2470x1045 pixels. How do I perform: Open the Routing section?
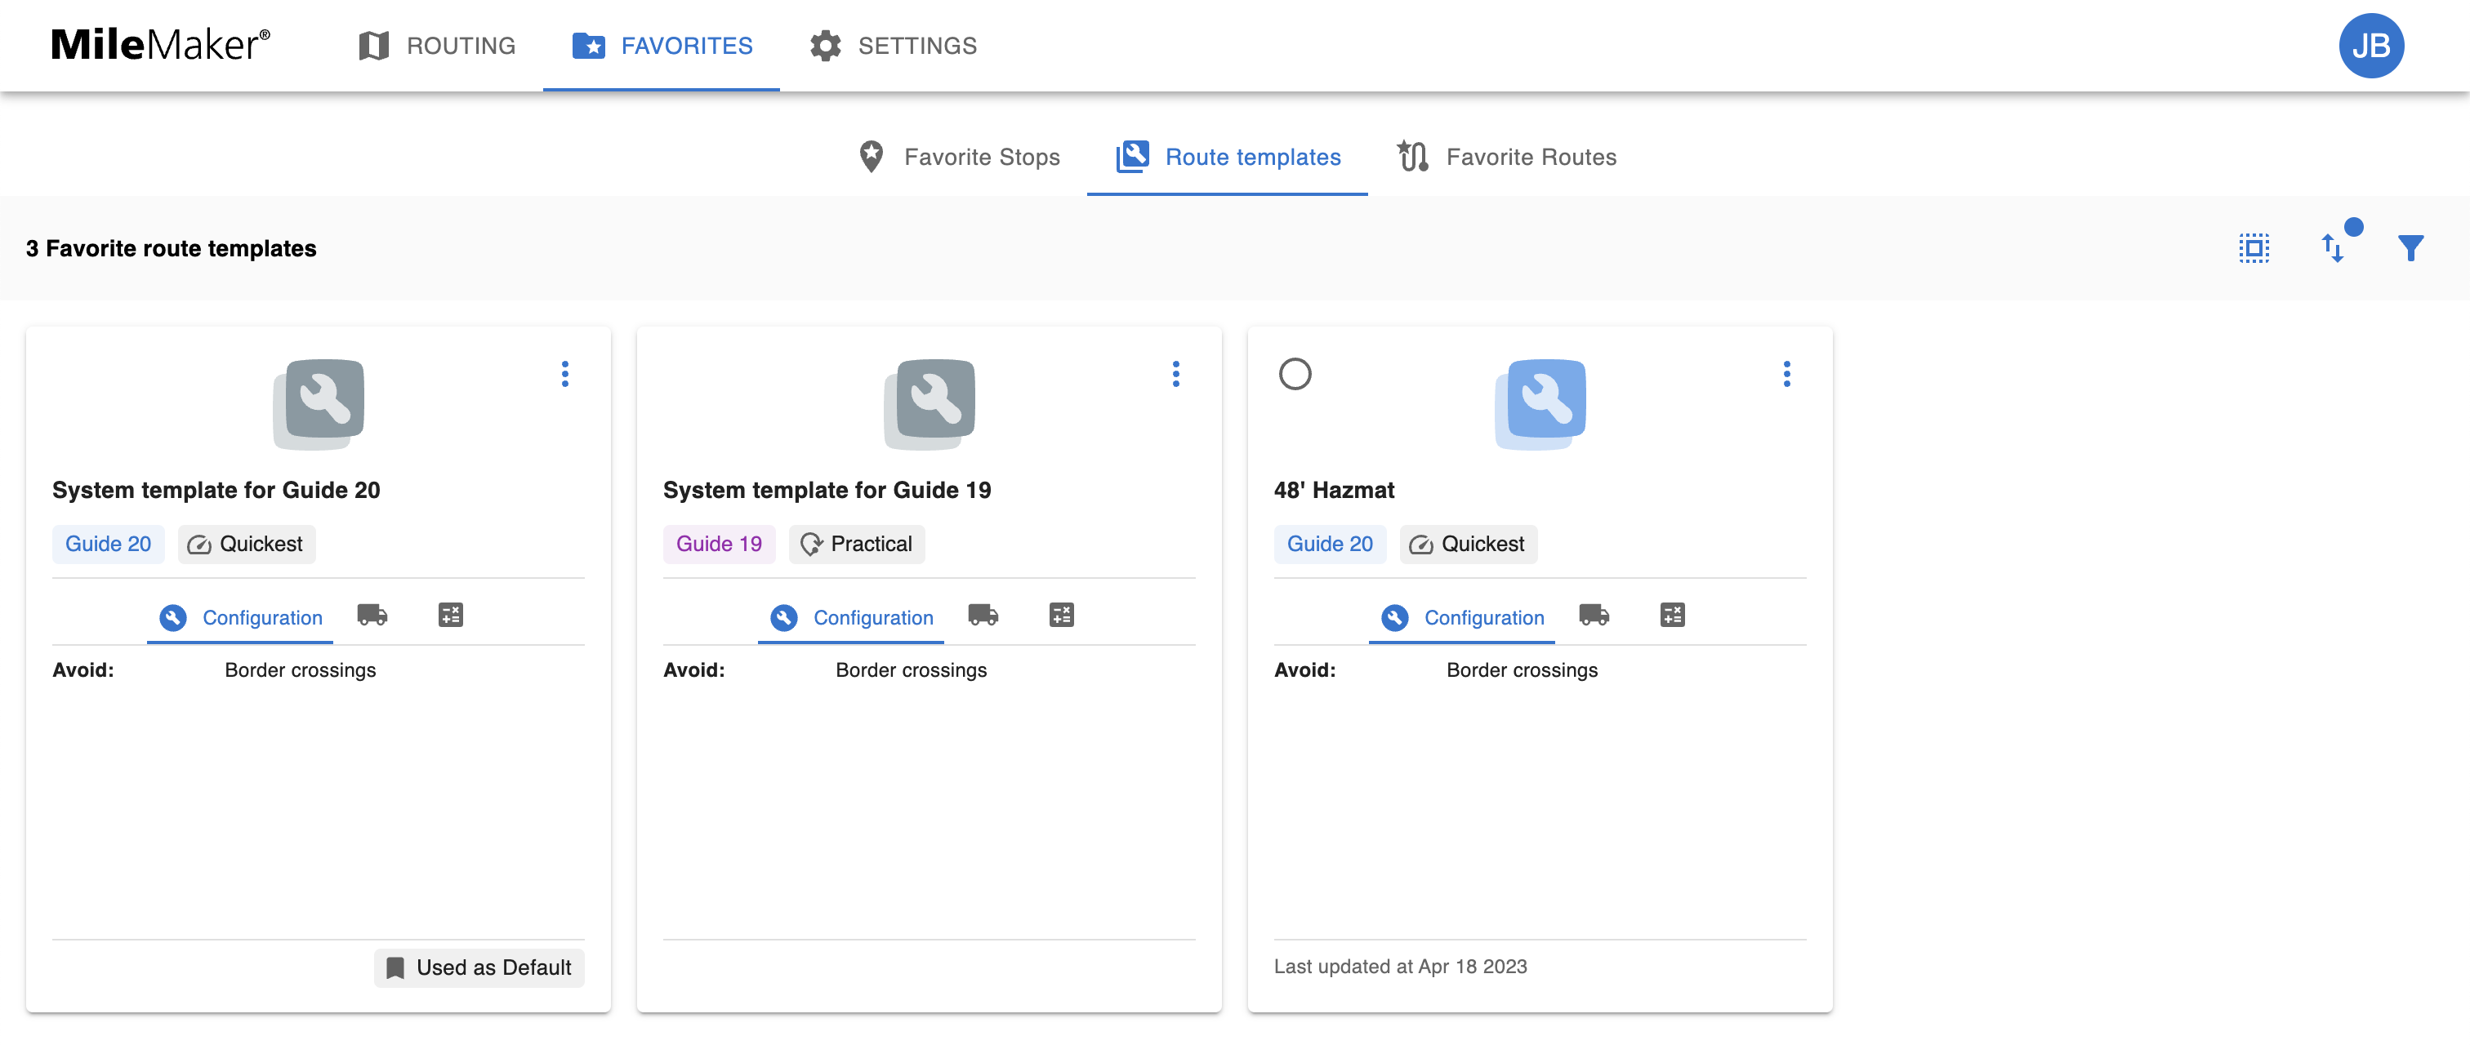(x=436, y=45)
